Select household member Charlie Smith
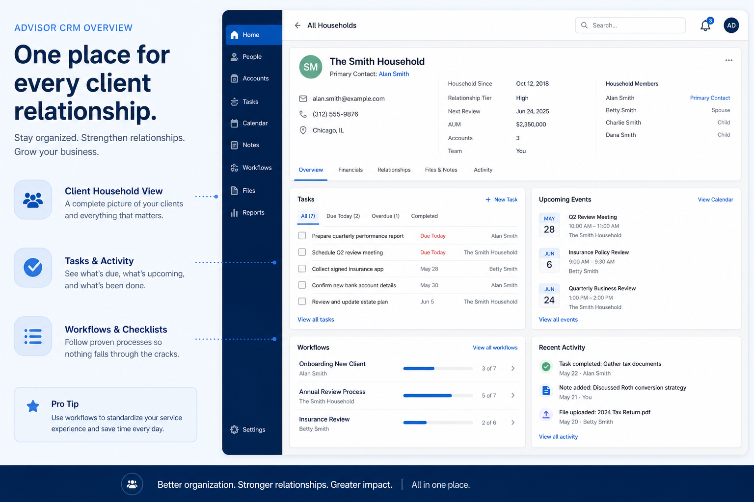This screenshot has width=754, height=502. [623, 123]
